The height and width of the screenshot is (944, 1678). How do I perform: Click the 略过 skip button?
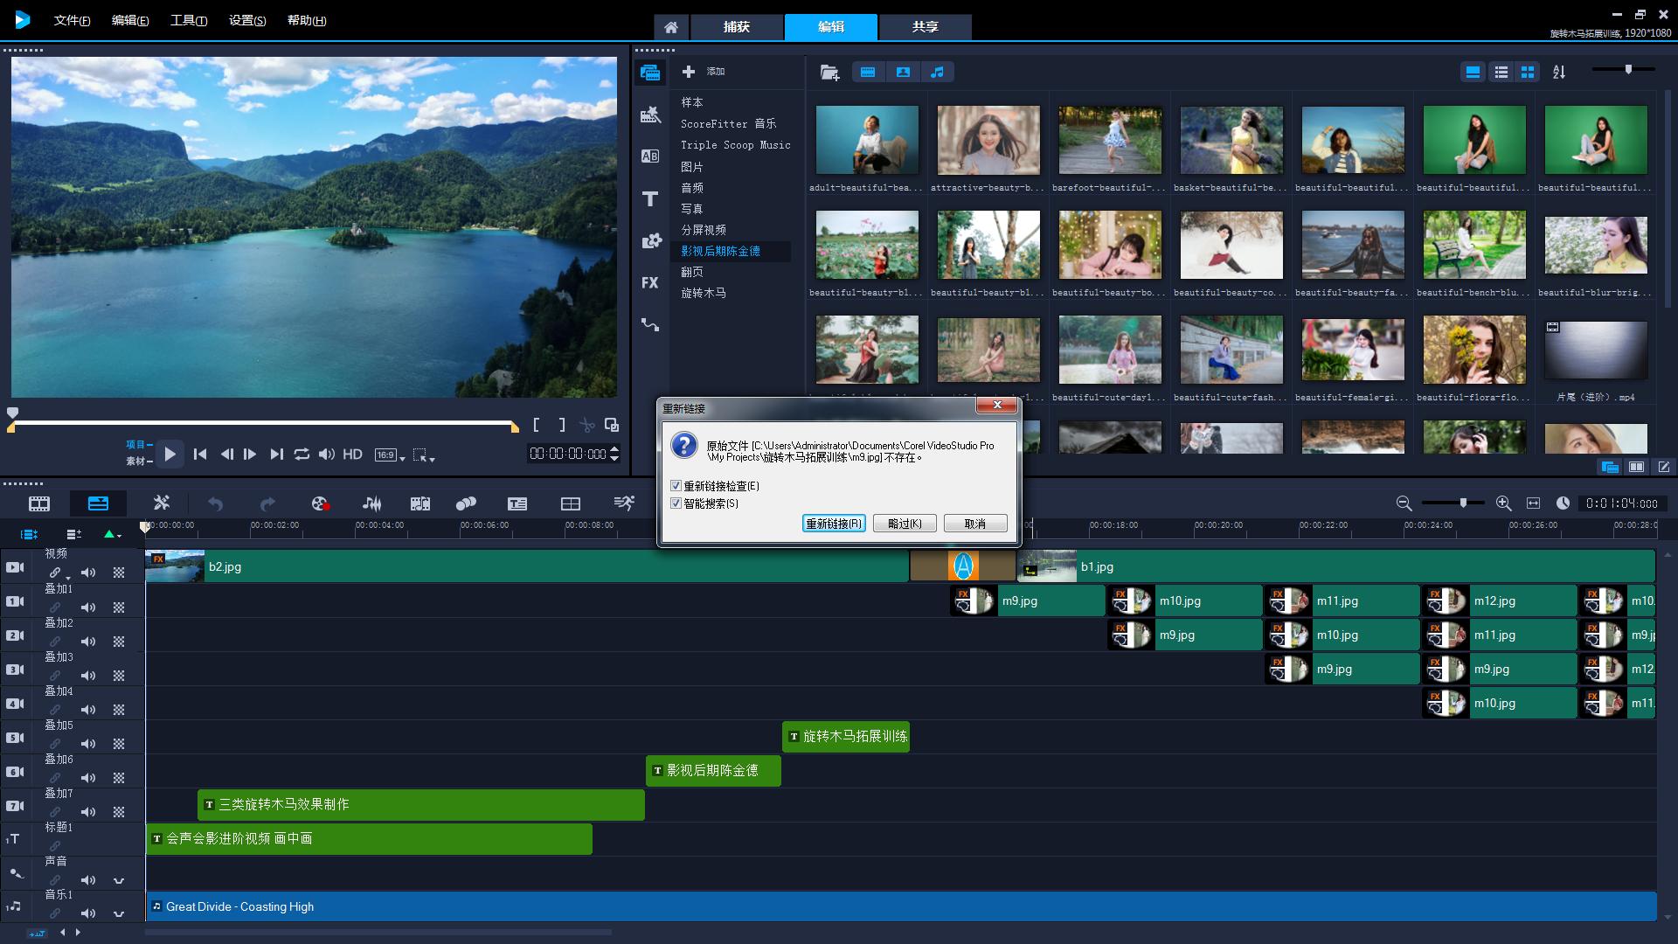(x=905, y=524)
